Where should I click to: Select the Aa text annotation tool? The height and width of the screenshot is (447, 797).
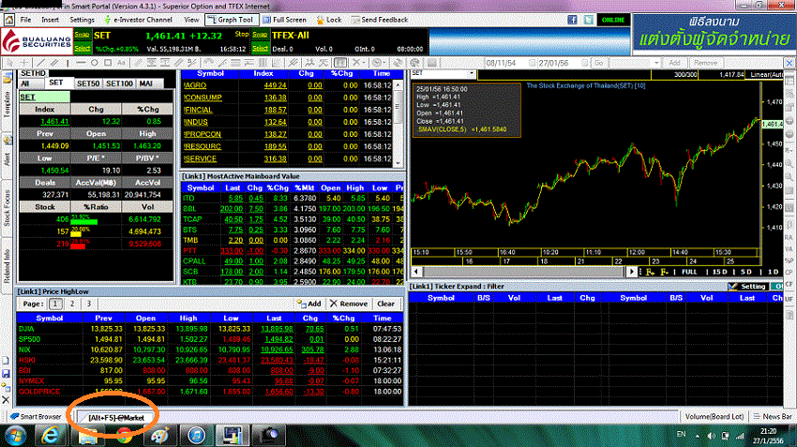(x=121, y=63)
